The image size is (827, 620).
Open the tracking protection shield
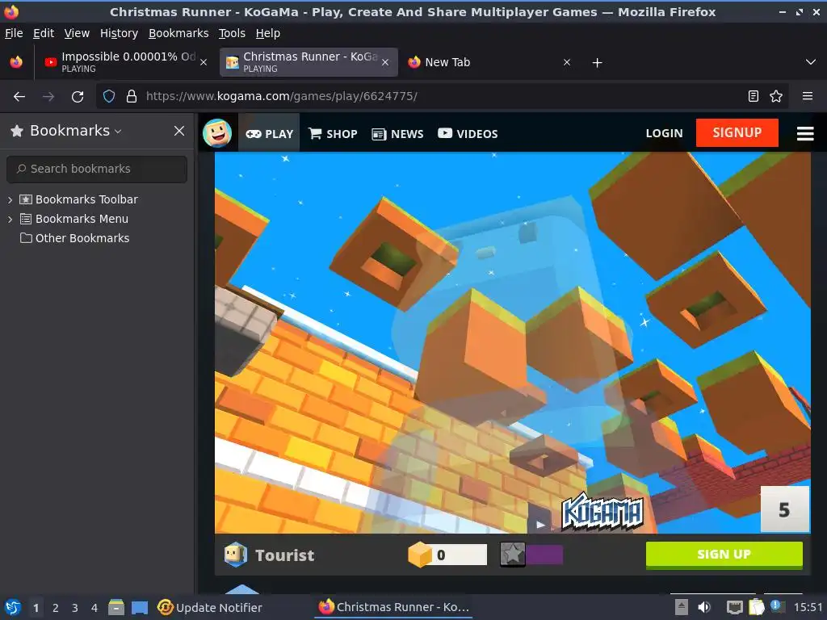click(x=109, y=97)
